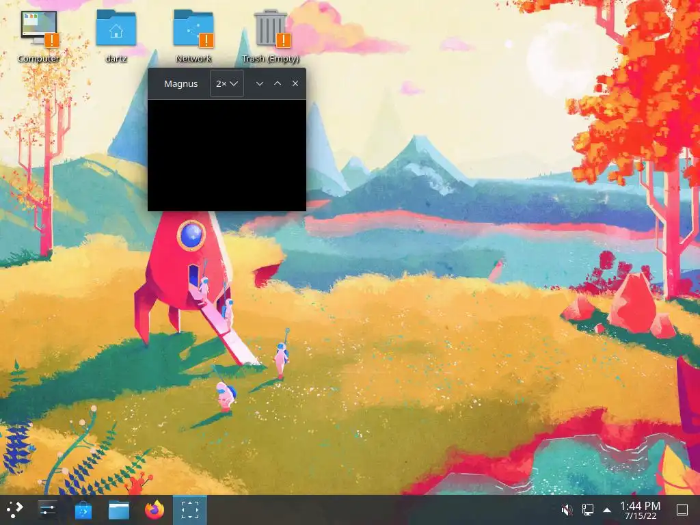Launch Firefox from the taskbar
Screen dimensions: 700x525
point(154,509)
